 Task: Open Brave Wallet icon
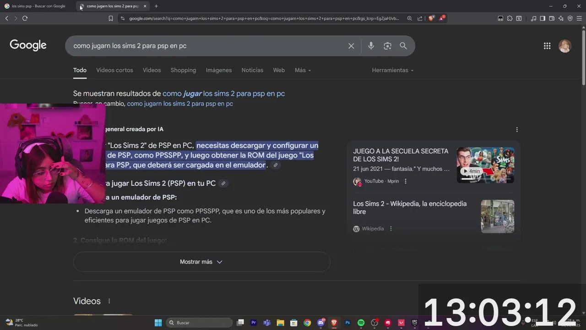[552, 18]
